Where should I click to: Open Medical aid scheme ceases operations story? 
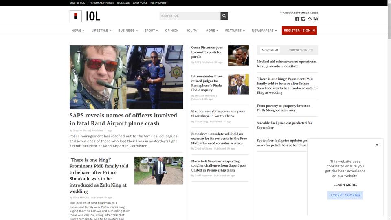point(287,64)
